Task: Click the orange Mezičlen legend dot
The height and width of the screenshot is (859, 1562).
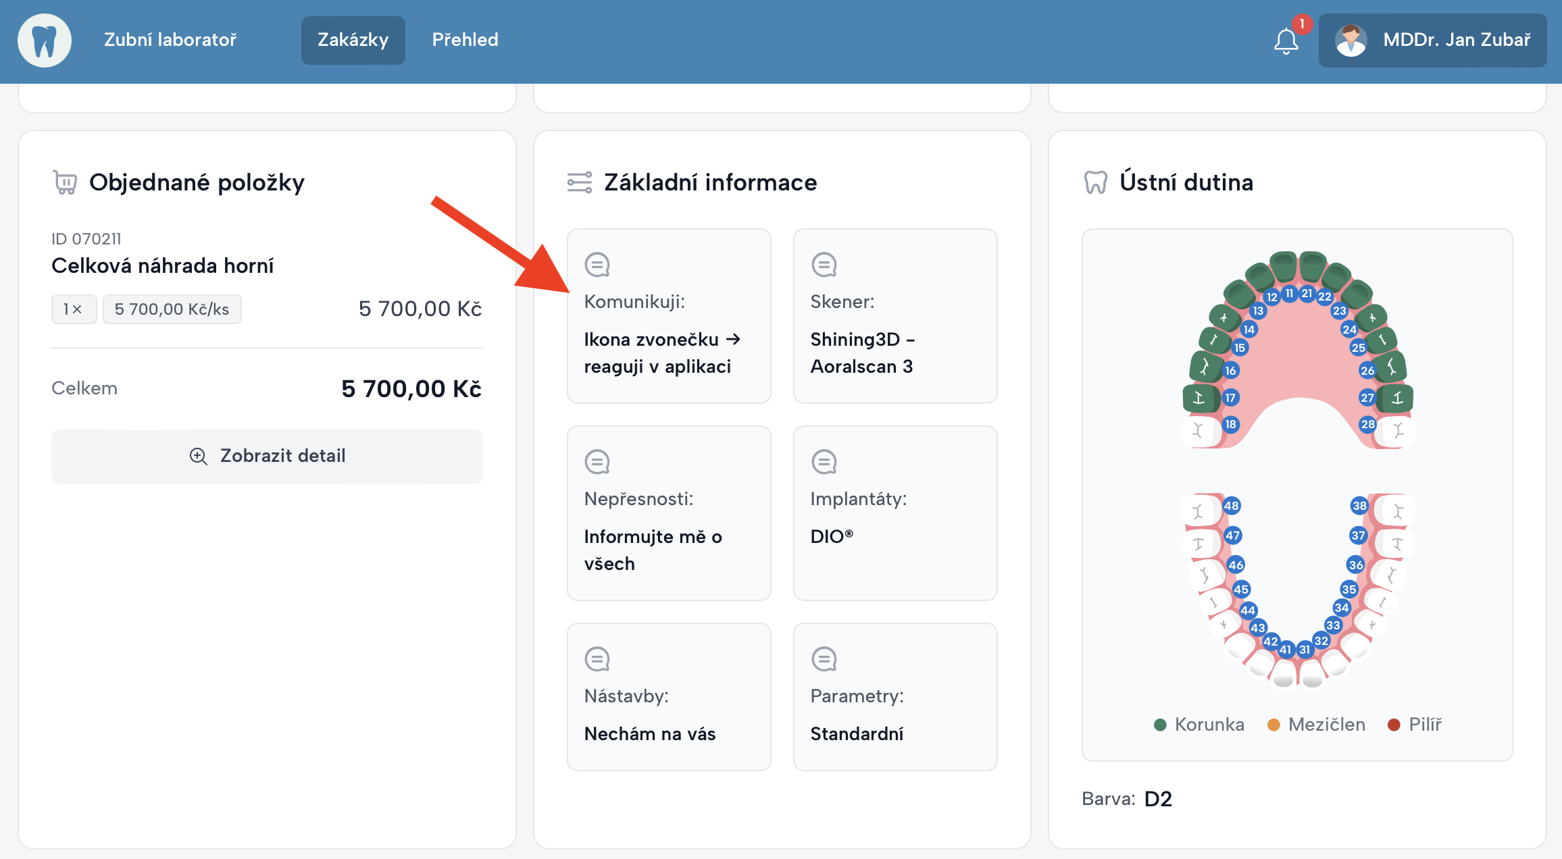Action: point(1274,725)
